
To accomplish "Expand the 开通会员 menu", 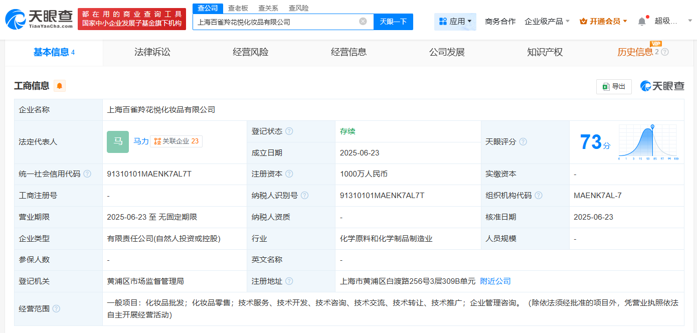I will [603, 21].
